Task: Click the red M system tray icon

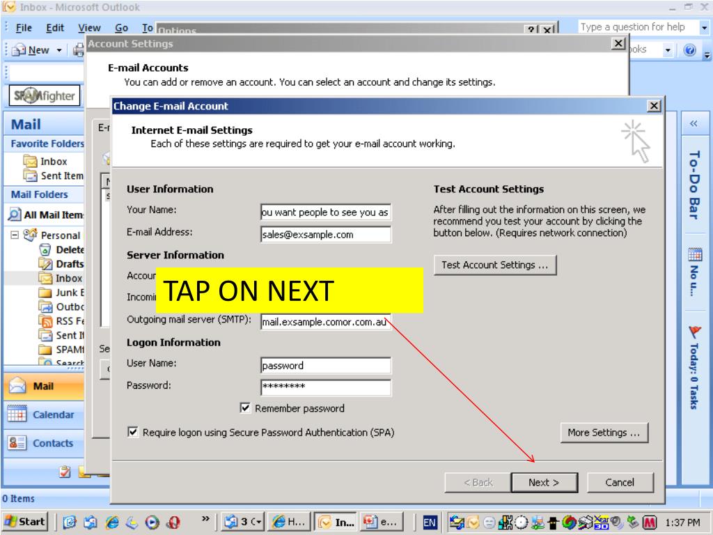Action: [x=650, y=522]
